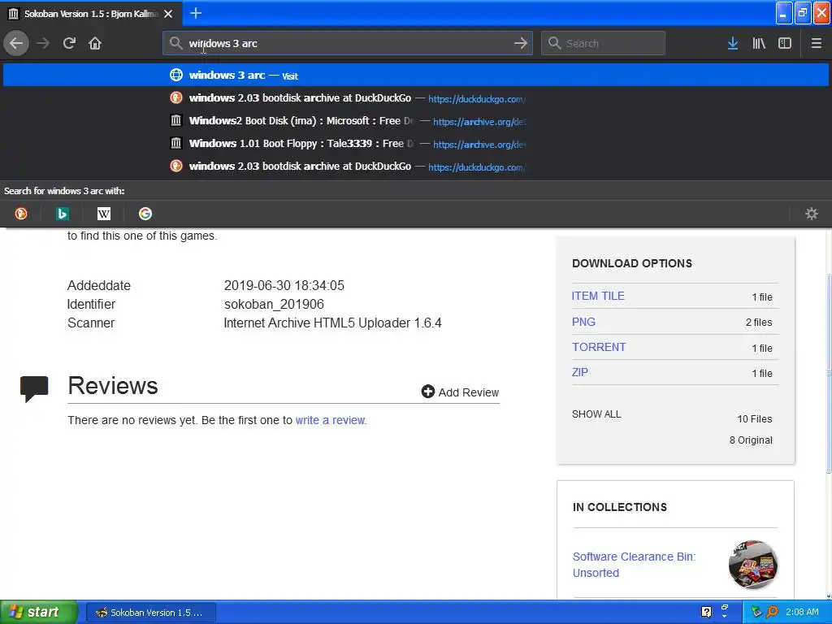Click the forward navigation arrow
The width and height of the screenshot is (832, 624).
[43, 43]
